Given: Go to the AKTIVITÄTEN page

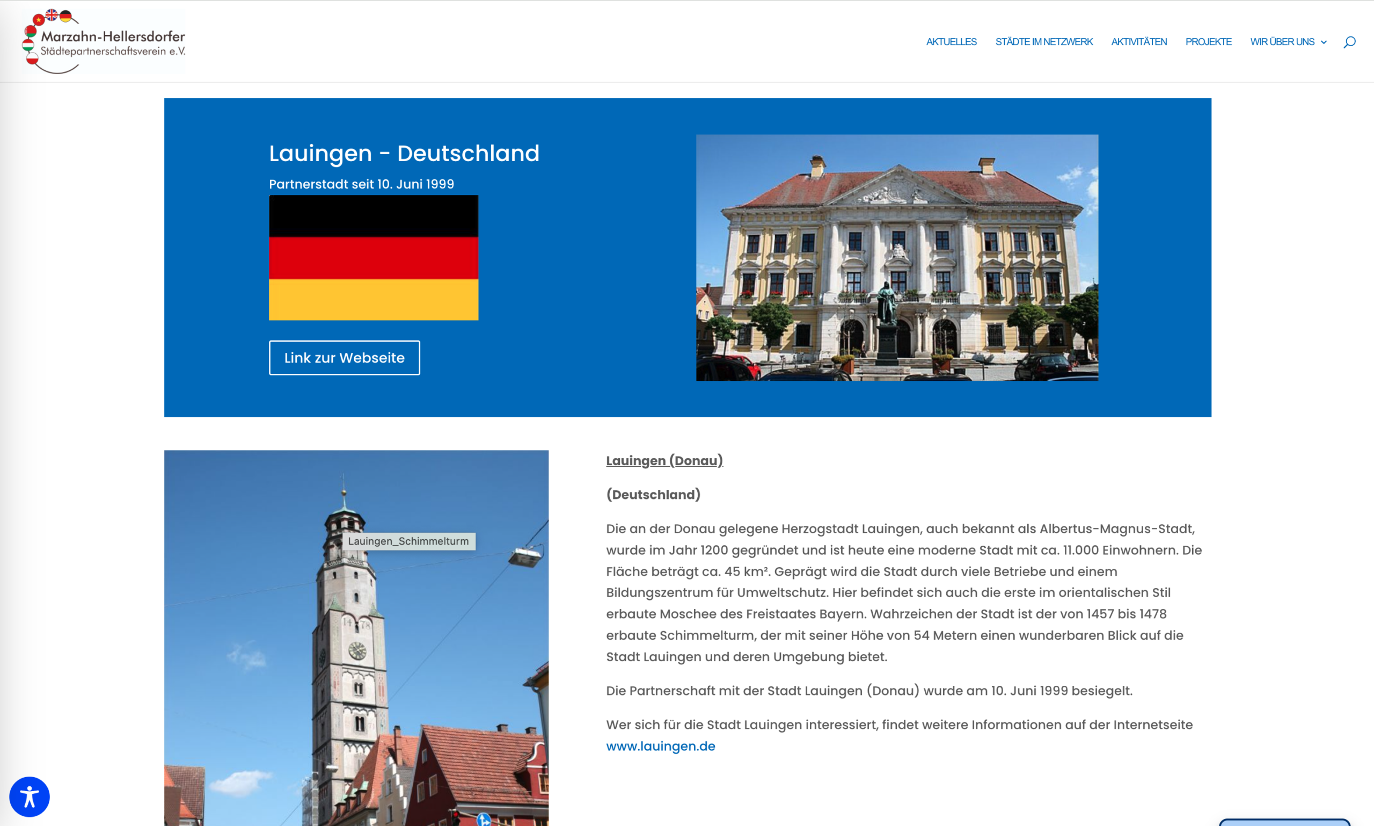Looking at the screenshot, I should point(1139,42).
